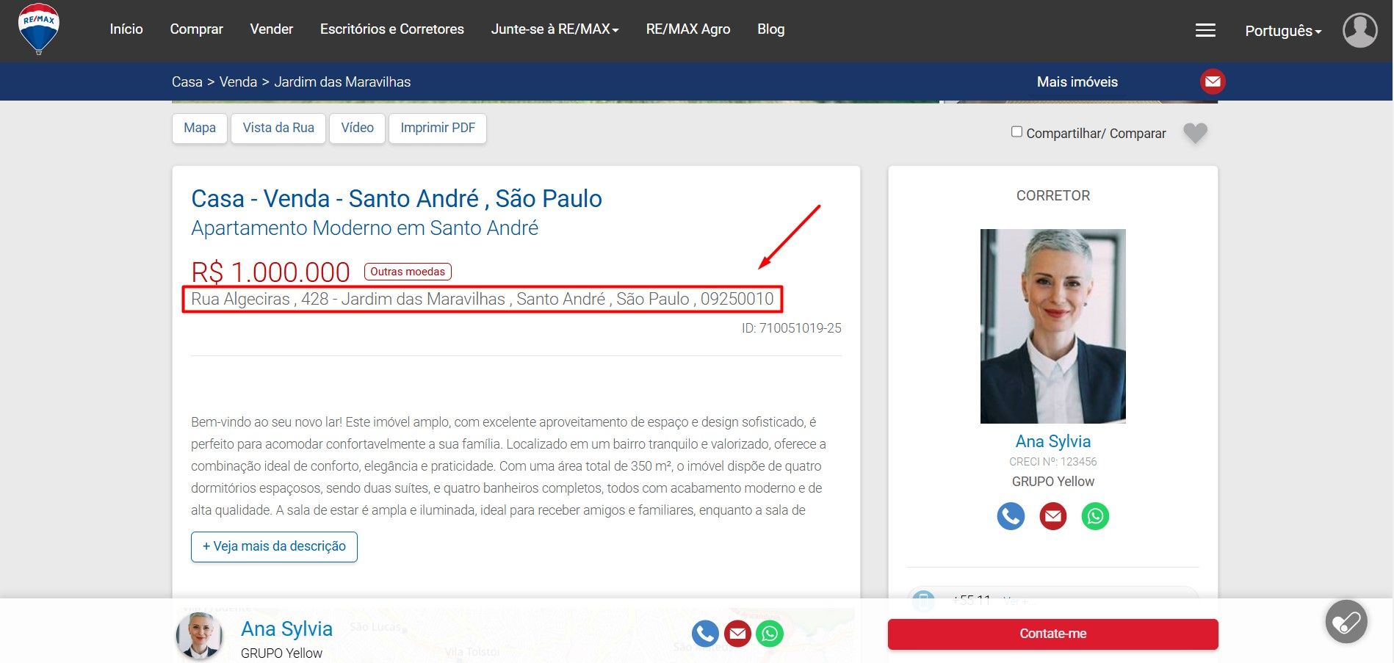Open the user profile avatar icon
The width and height of the screenshot is (1394, 663).
point(1360,30)
